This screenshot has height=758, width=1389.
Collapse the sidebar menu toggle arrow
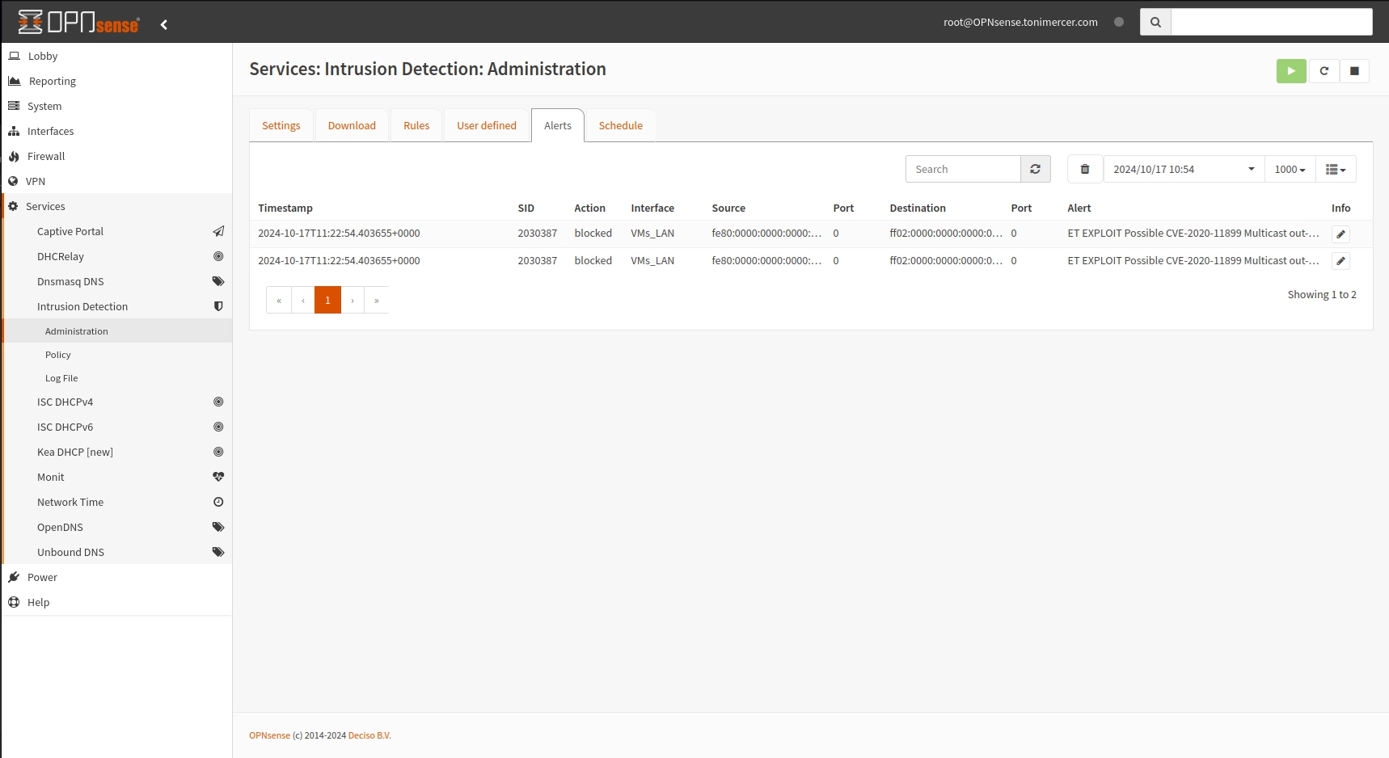click(164, 24)
